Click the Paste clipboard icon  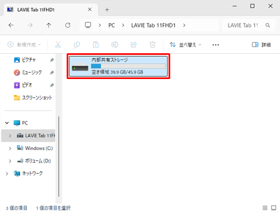pos(96,45)
